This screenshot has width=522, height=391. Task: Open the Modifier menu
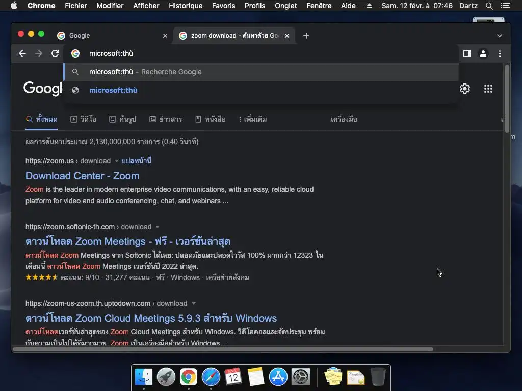[x=110, y=6]
